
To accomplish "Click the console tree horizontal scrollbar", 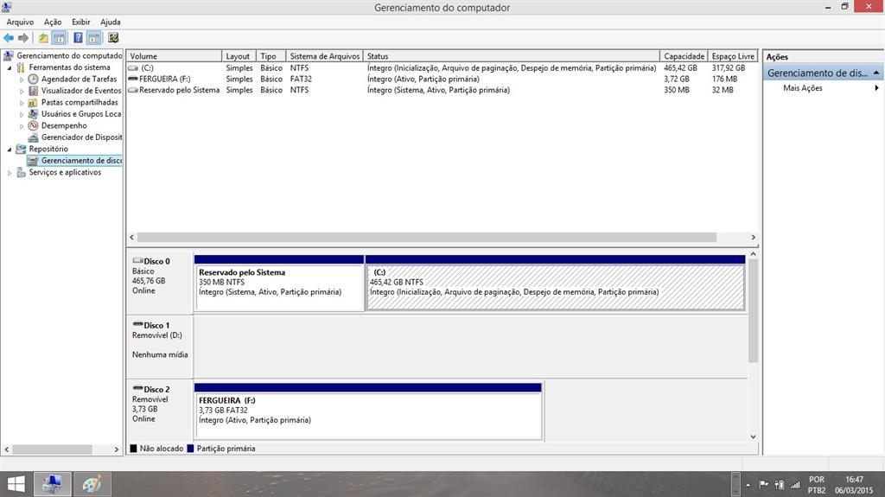I will point(52,449).
